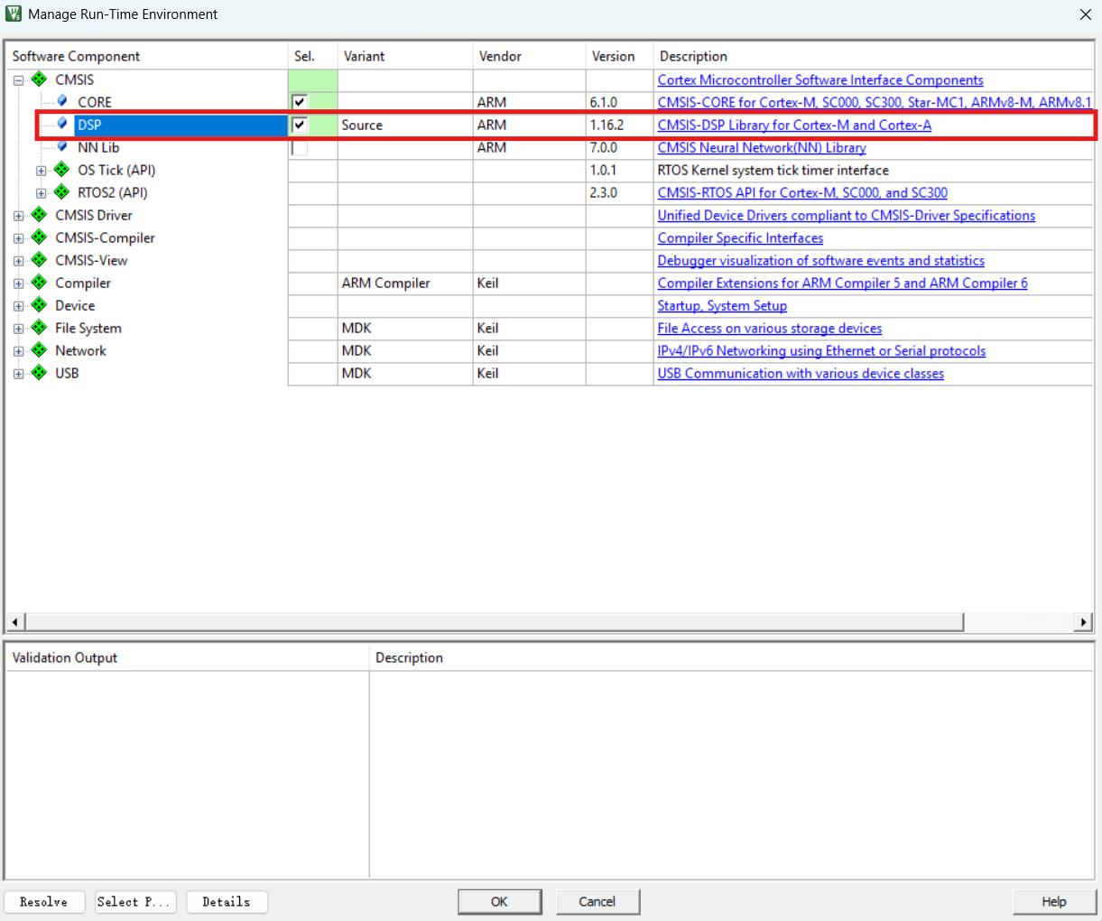The height and width of the screenshot is (921, 1102).
Task: Enable the NN Lib checkbox
Action: 300,147
